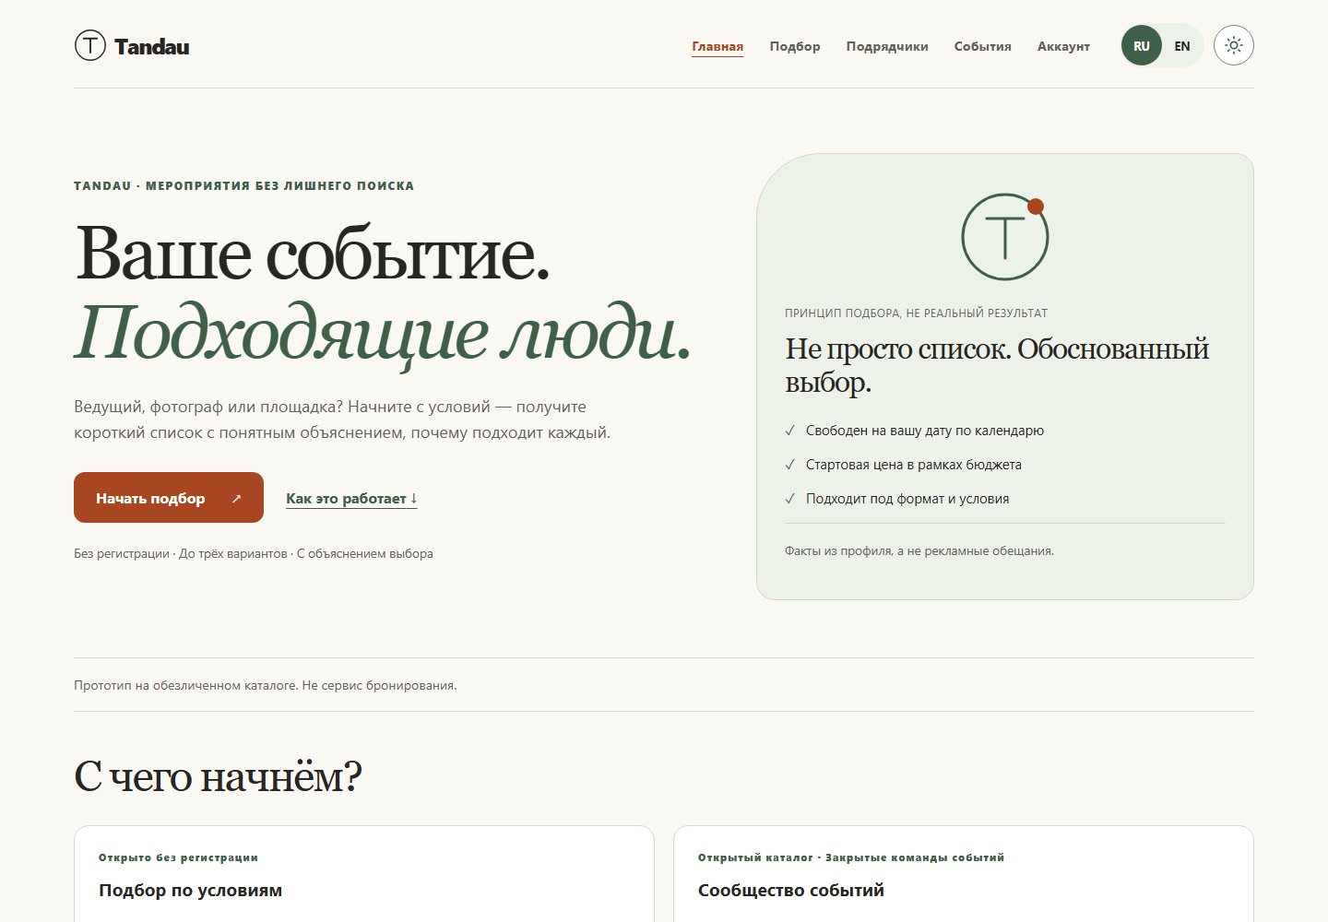
Task: Click Стартовая цена в рамках бюджета
Action: pos(914,465)
